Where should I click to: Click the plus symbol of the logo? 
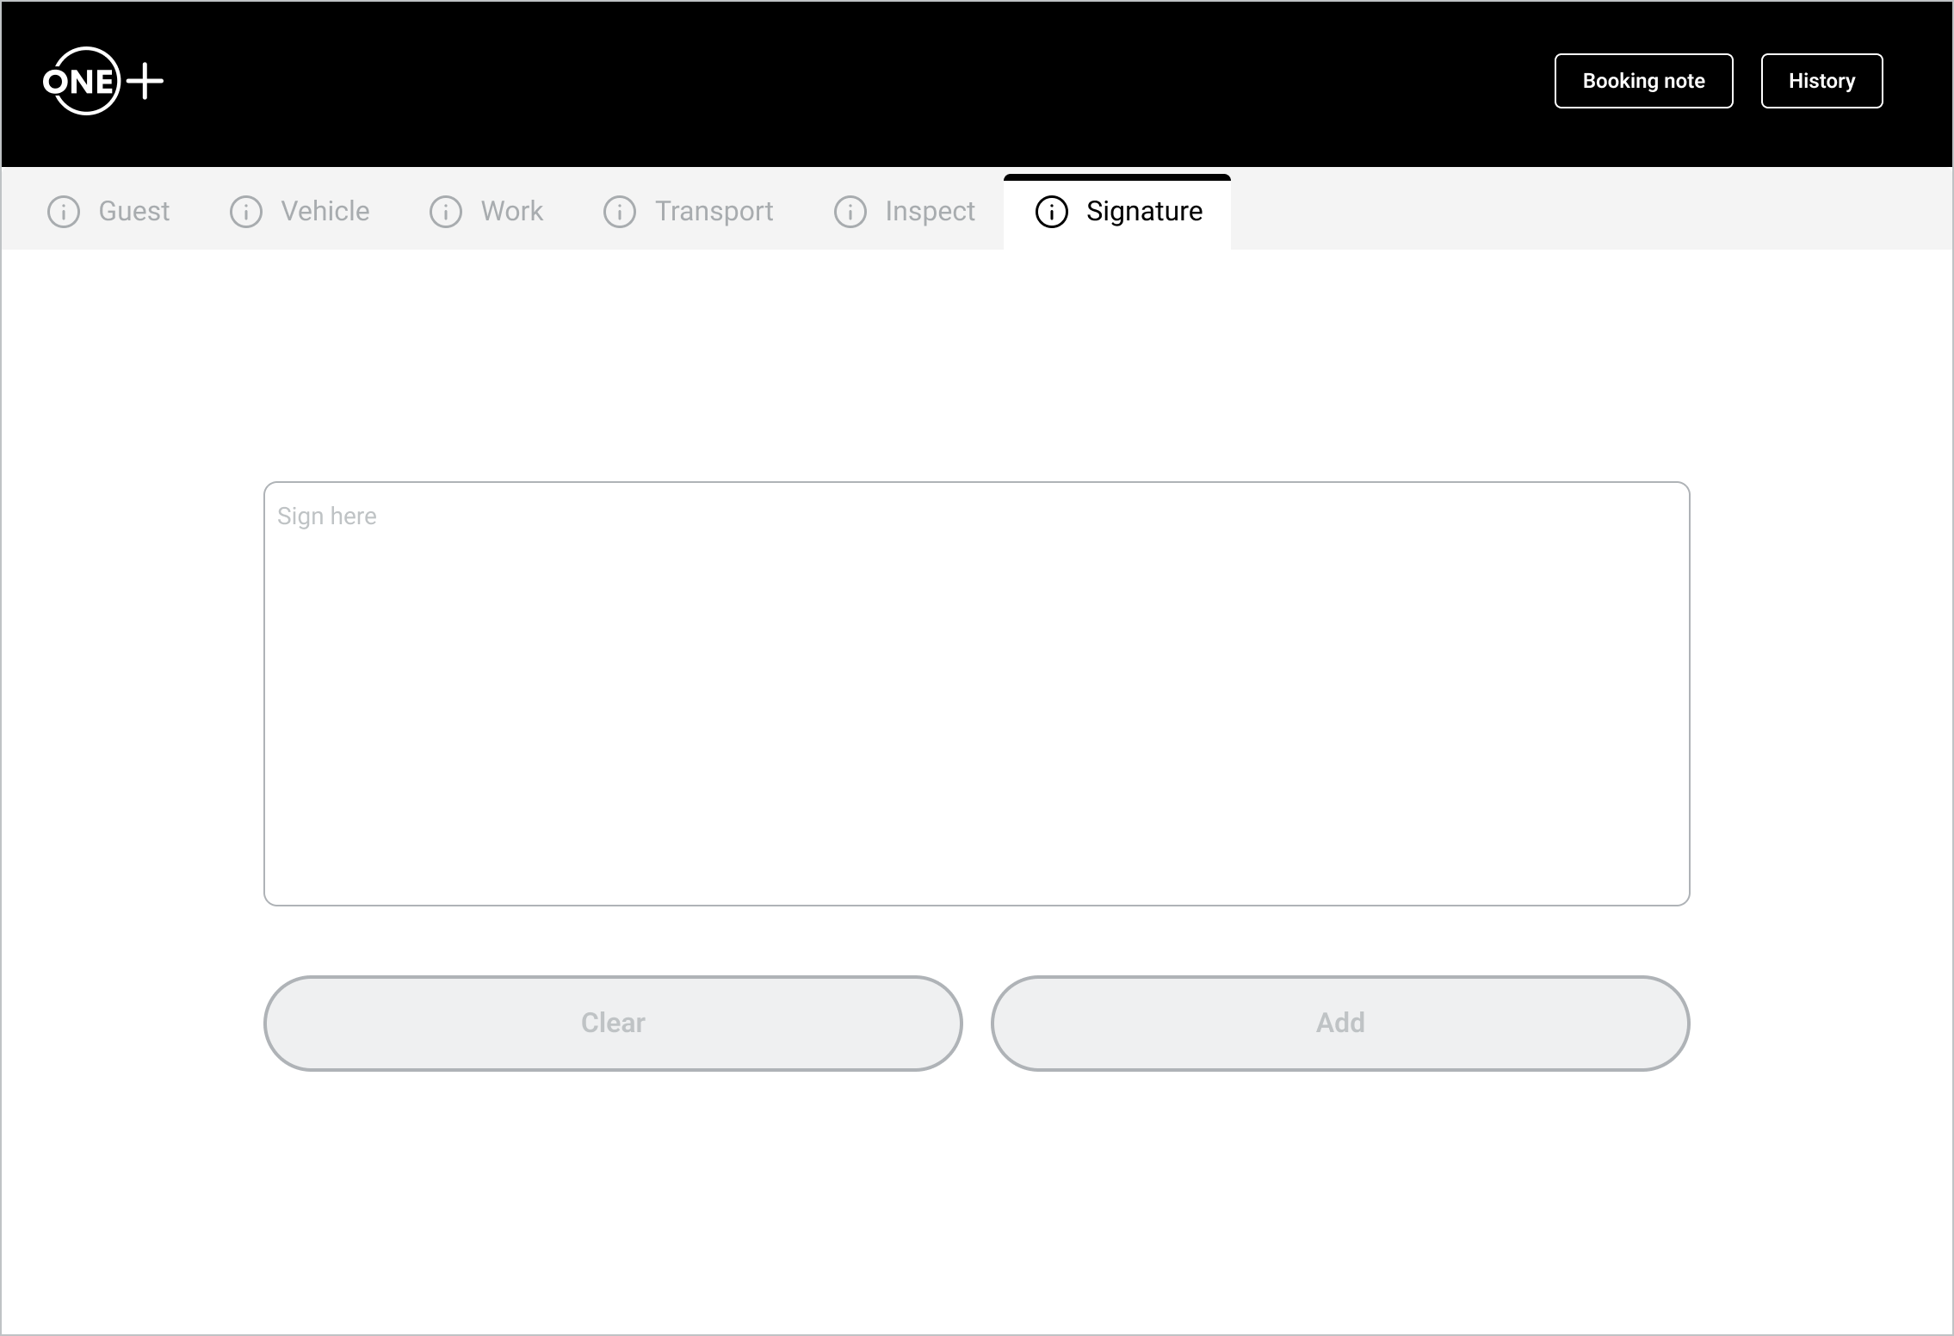[145, 82]
